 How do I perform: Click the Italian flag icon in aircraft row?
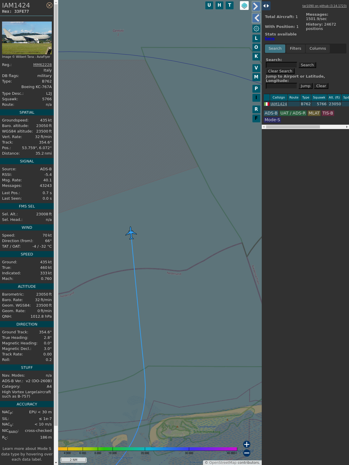266,104
